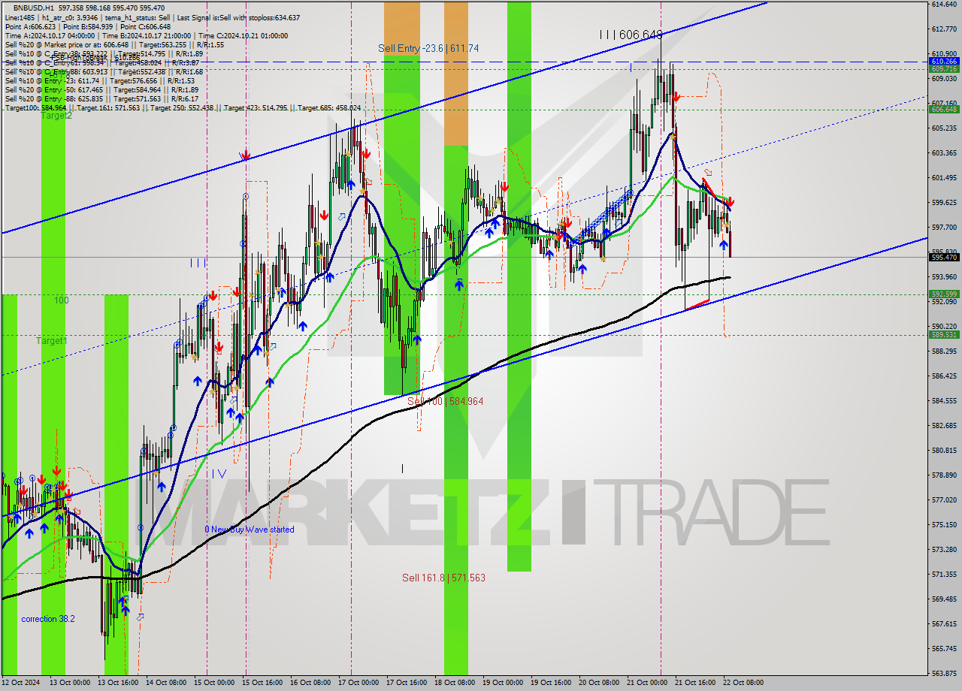Click the '| | | 606.648' peak label
The height and width of the screenshot is (691, 962).
(631, 35)
